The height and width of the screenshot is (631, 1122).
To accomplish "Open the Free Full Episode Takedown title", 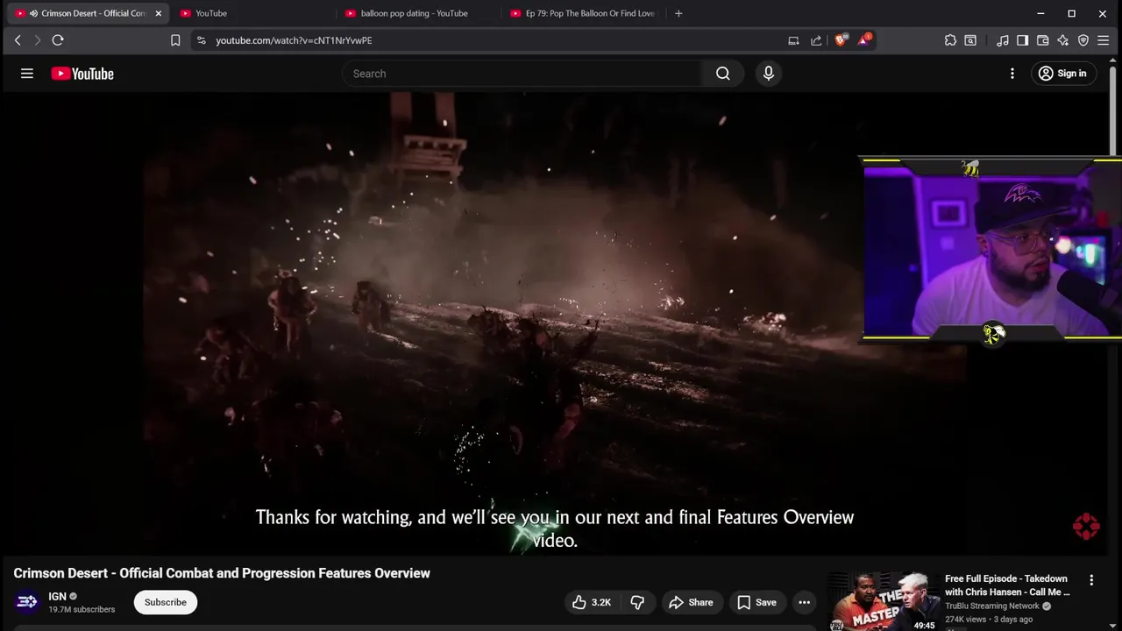I will click(x=1007, y=585).
